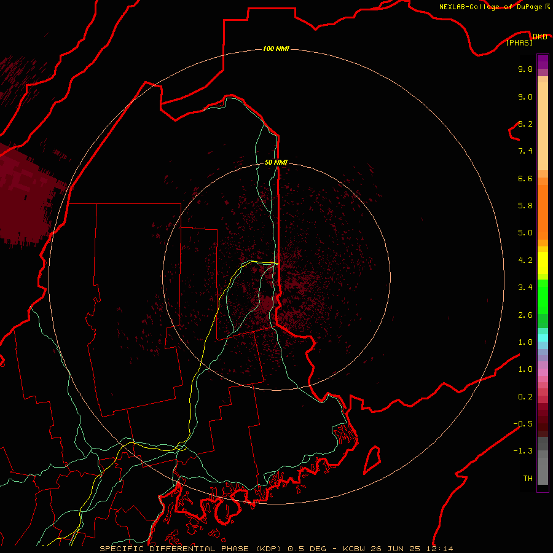Click the 1.8 scale label
This screenshot has width=553, height=553.
click(525, 342)
